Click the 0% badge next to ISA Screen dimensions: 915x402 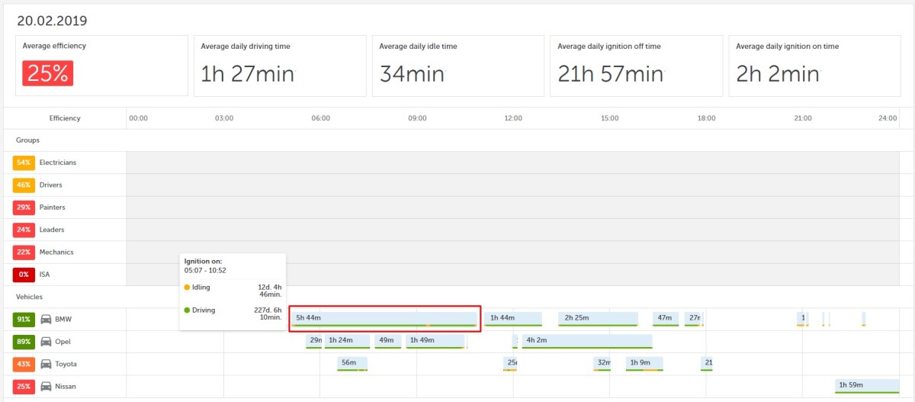(x=23, y=275)
